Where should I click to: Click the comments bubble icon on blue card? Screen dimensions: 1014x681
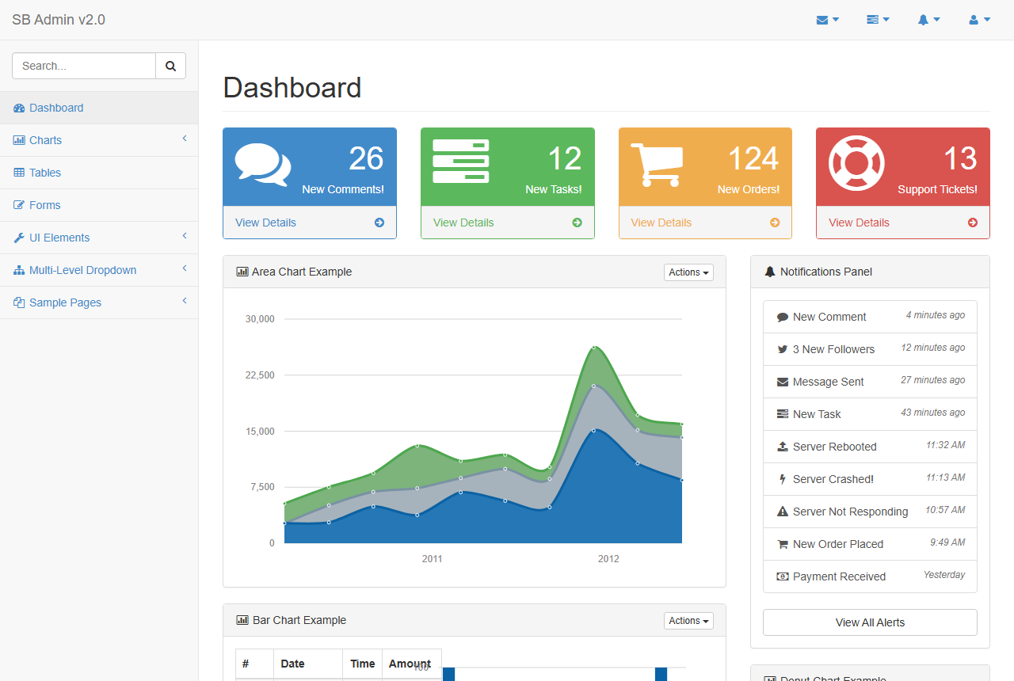tap(263, 165)
